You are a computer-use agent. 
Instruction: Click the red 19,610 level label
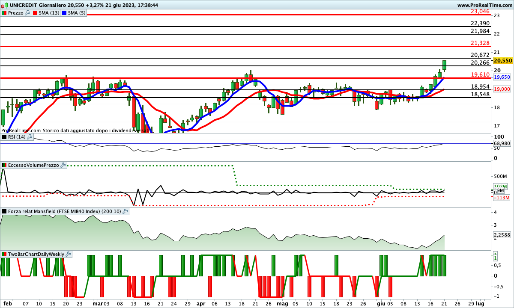pyautogui.click(x=480, y=75)
